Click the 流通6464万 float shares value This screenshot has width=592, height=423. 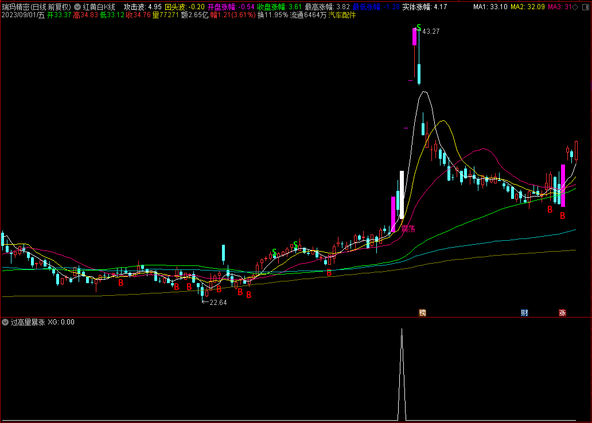[308, 15]
